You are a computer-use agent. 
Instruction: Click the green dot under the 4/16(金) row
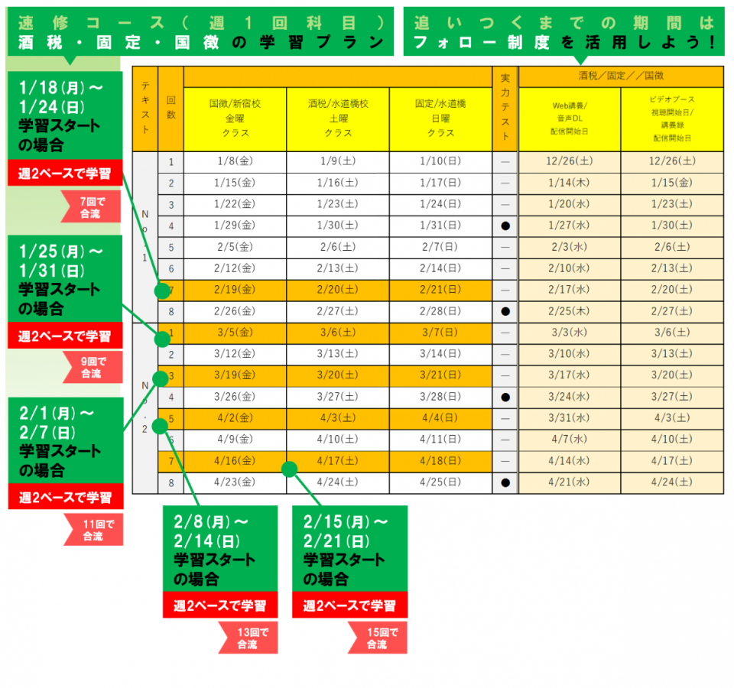pyautogui.click(x=289, y=469)
